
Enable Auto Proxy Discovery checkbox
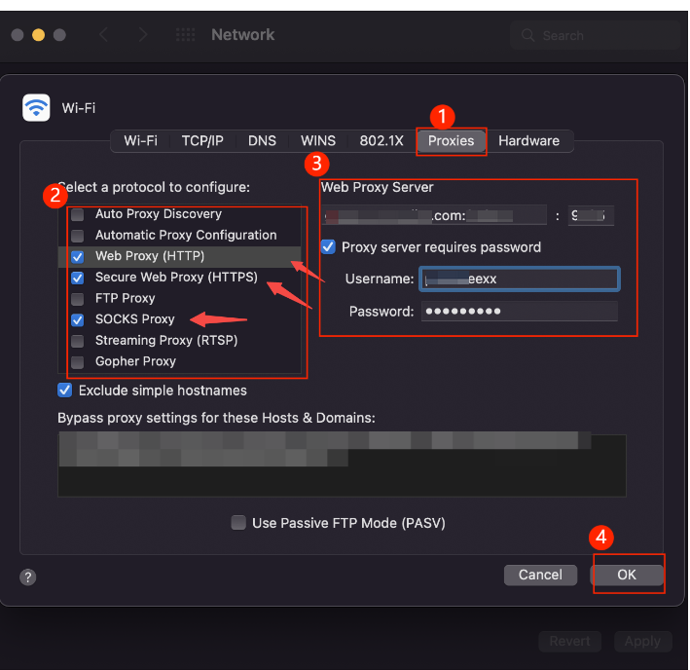coord(77,214)
